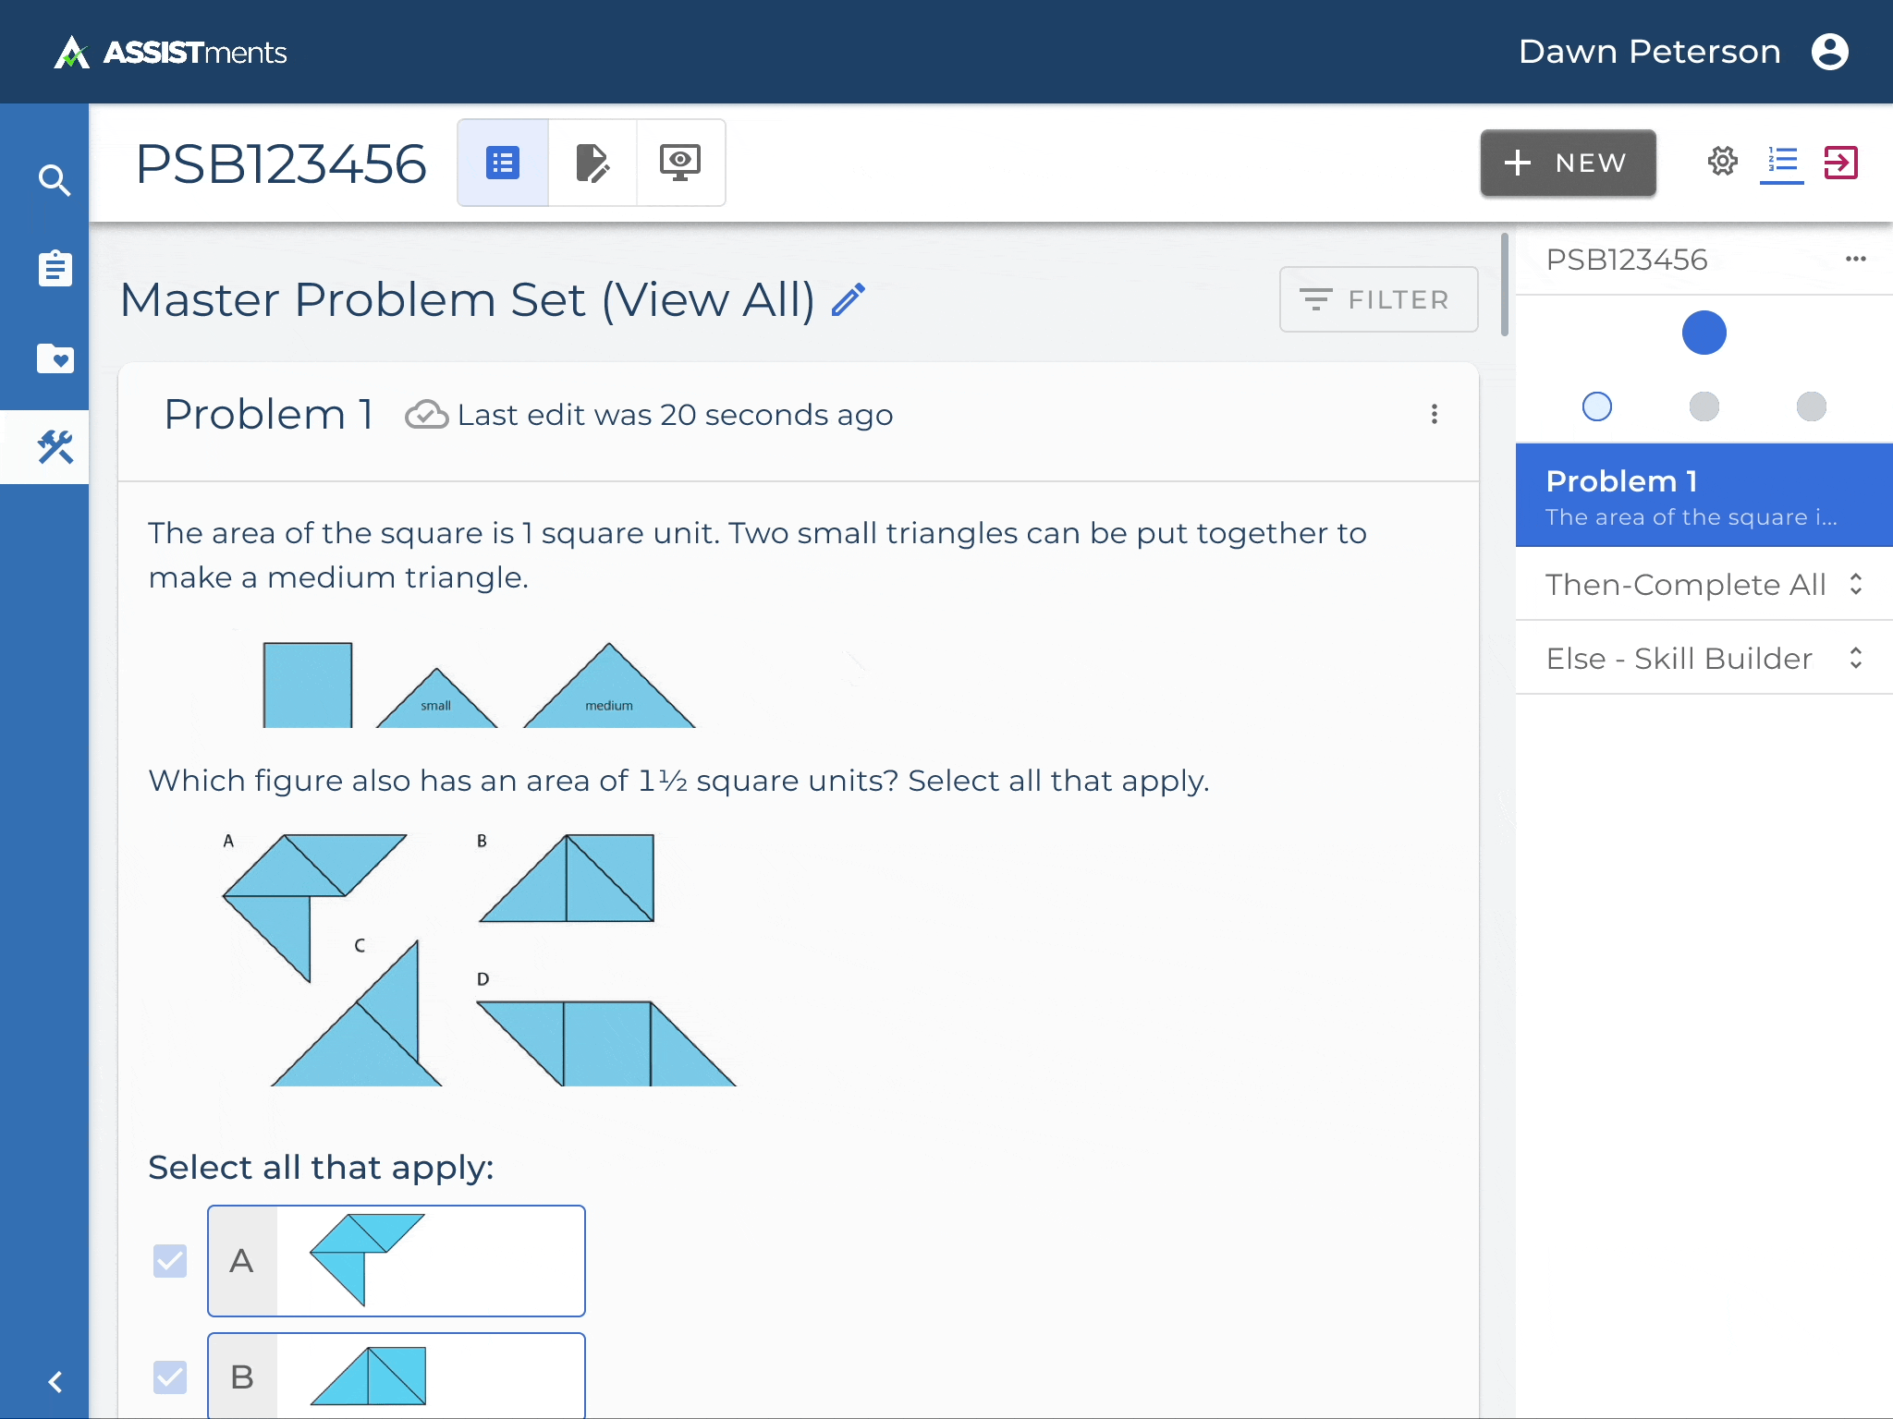This screenshot has width=1893, height=1419.
Task: Click the red exit arrow icon
Action: 1840,163
